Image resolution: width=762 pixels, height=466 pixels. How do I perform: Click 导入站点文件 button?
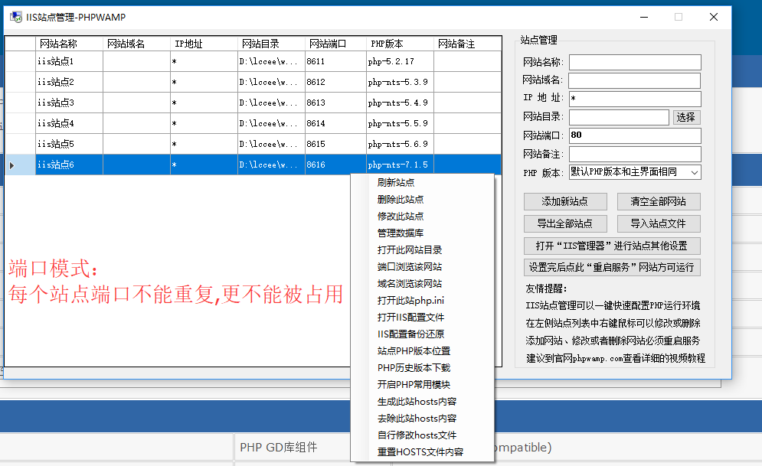[x=659, y=223]
